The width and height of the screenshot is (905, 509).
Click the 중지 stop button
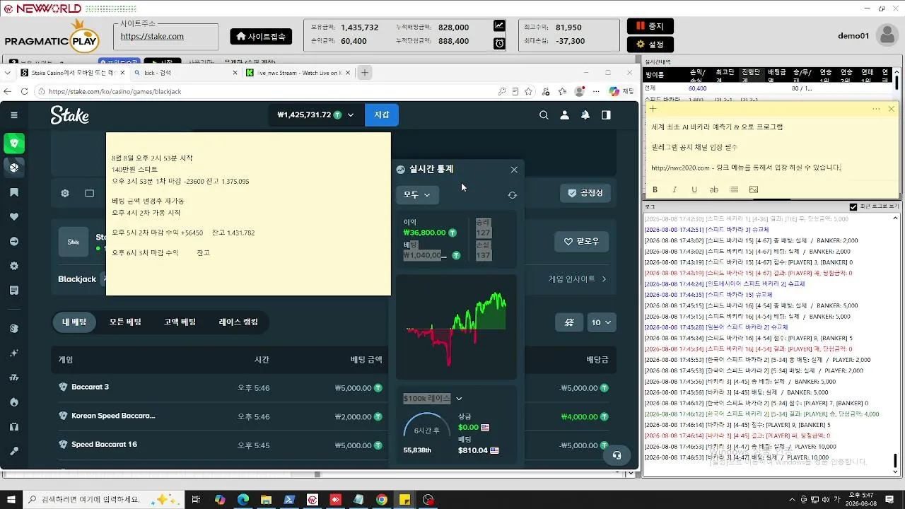[650, 26]
